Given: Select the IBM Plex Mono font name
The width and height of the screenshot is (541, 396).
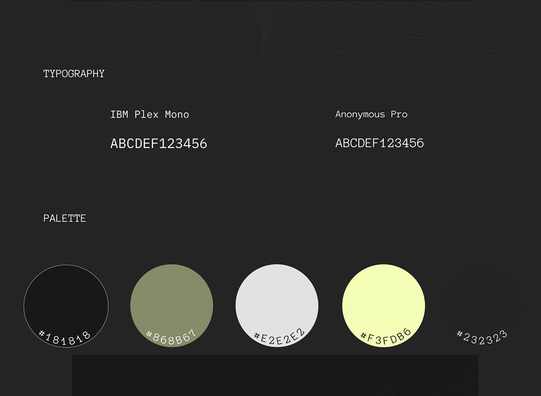Looking at the screenshot, I should (x=149, y=115).
